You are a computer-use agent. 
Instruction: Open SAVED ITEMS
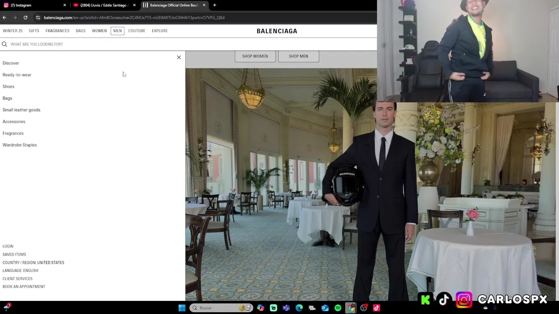coord(14,254)
